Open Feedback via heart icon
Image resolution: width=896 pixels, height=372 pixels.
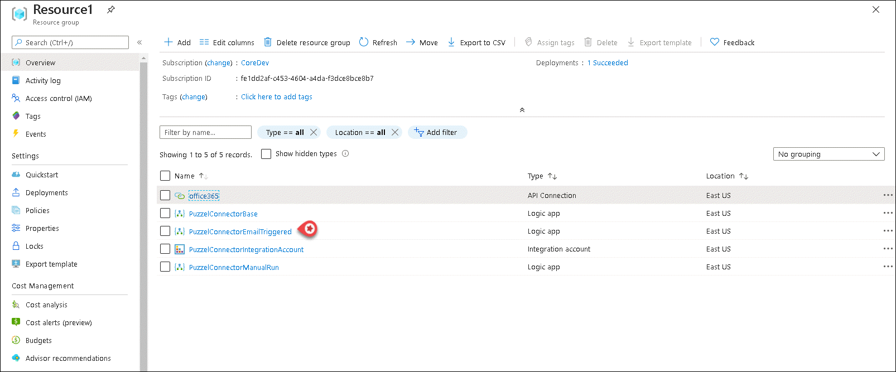click(715, 42)
